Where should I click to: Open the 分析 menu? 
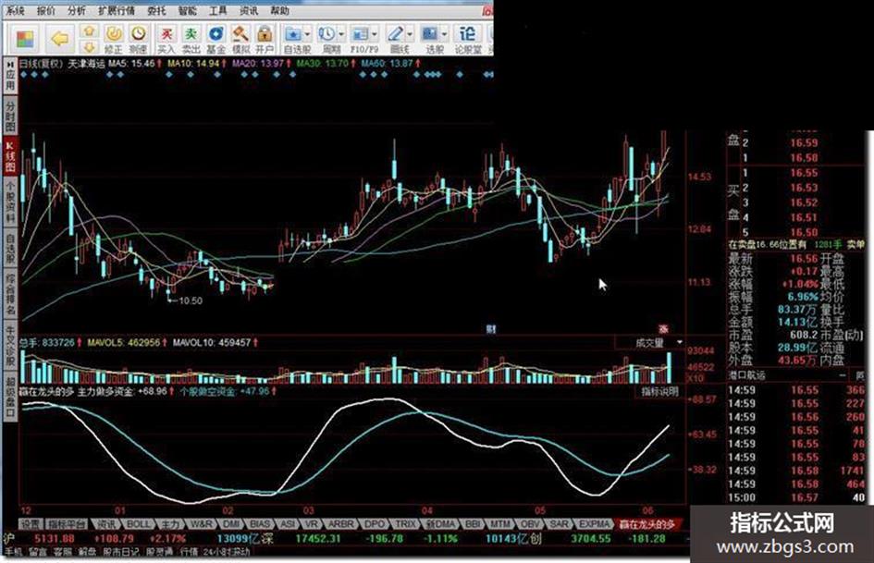[77, 10]
